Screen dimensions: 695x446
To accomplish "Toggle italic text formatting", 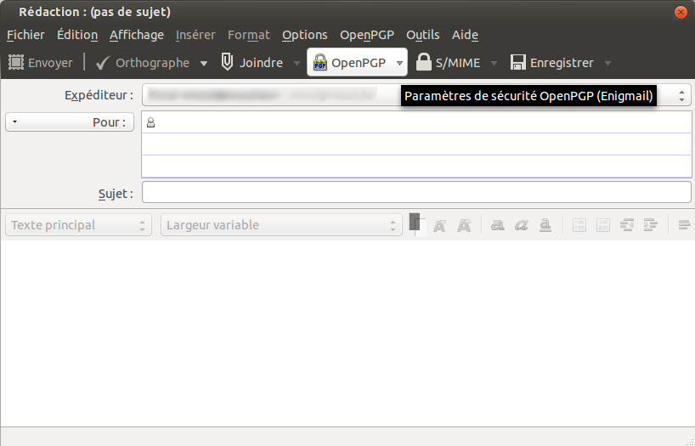I will pyautogui.click(x=522, y=225).
